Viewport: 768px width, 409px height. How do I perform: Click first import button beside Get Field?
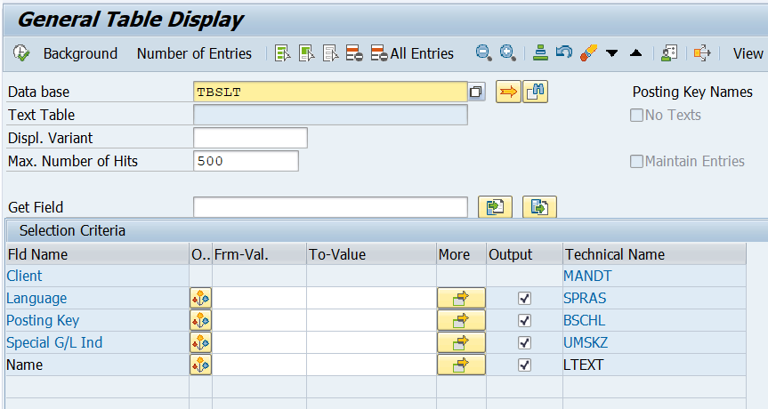[495, 207]
